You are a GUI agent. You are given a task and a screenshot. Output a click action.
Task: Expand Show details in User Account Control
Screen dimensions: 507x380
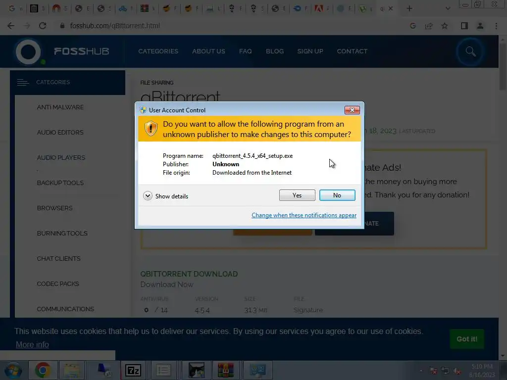tap(165, 196)
